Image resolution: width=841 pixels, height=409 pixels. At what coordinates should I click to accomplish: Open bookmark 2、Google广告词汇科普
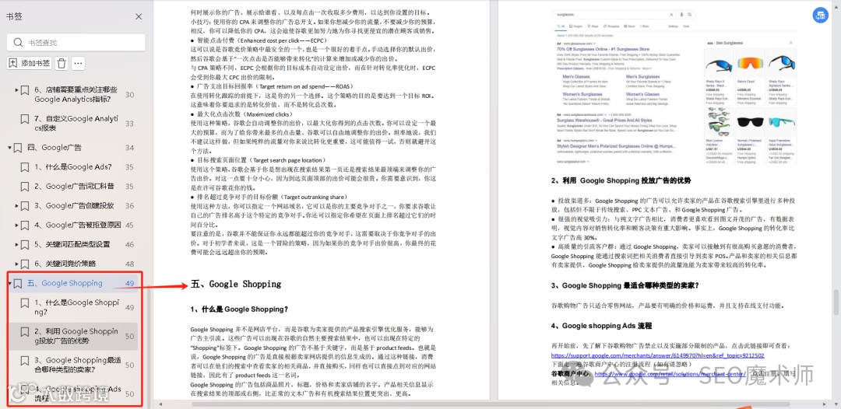point(74,187)
